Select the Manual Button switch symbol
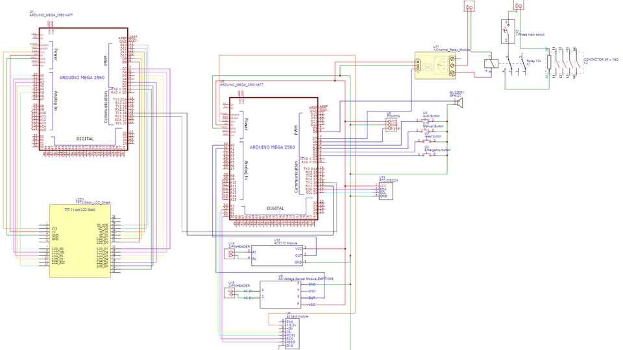 (429, 130)
